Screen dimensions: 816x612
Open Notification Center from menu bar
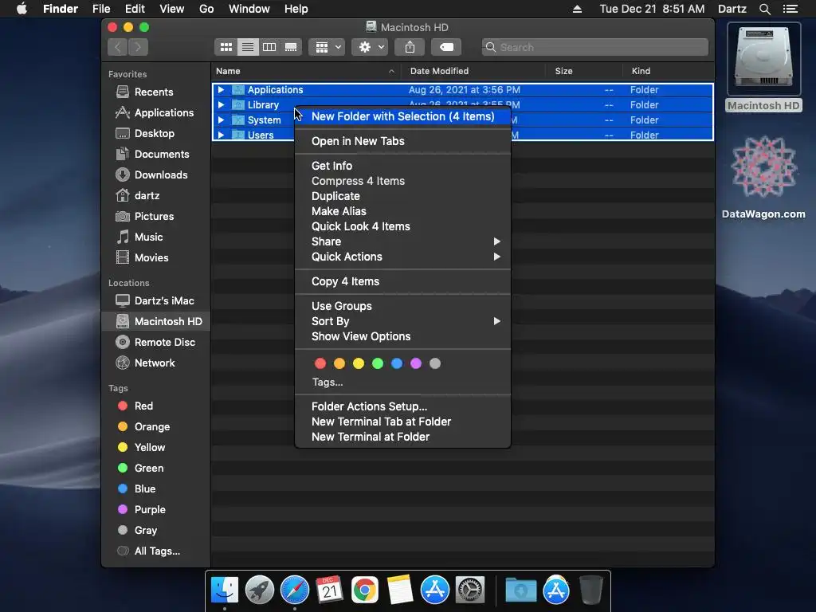pyautogui.click(x=790, y=9)
